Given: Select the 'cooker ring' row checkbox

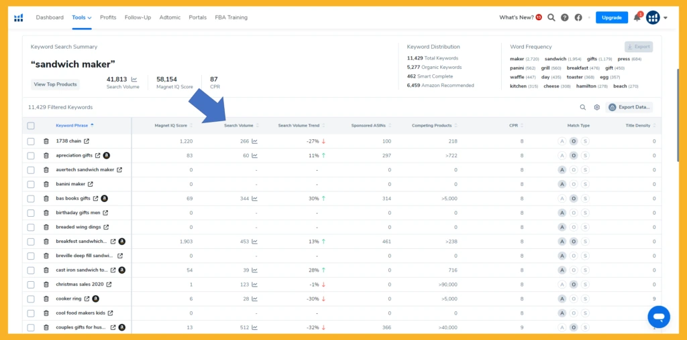Looking at the screenshot, I should [31, 299].
